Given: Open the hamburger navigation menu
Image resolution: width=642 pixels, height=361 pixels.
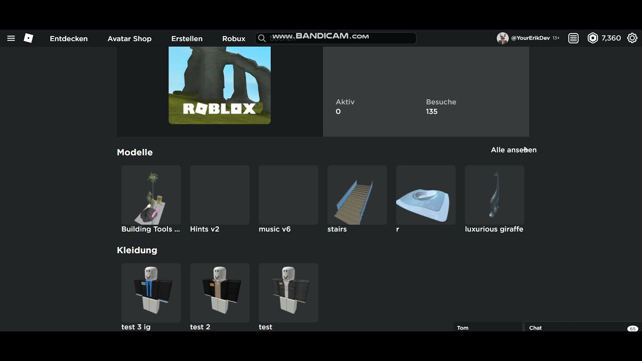Looking at the screenshot, I should tap(11, 38).
